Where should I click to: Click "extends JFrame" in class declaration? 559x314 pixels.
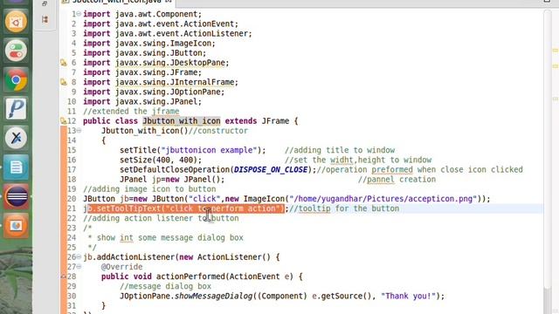pyautogui.click(x=257, y=121)
